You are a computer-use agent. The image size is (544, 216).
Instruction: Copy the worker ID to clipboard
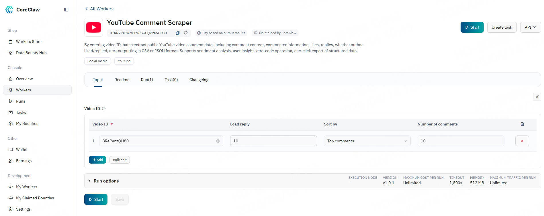pyautogui.click(x=177, y=33)
